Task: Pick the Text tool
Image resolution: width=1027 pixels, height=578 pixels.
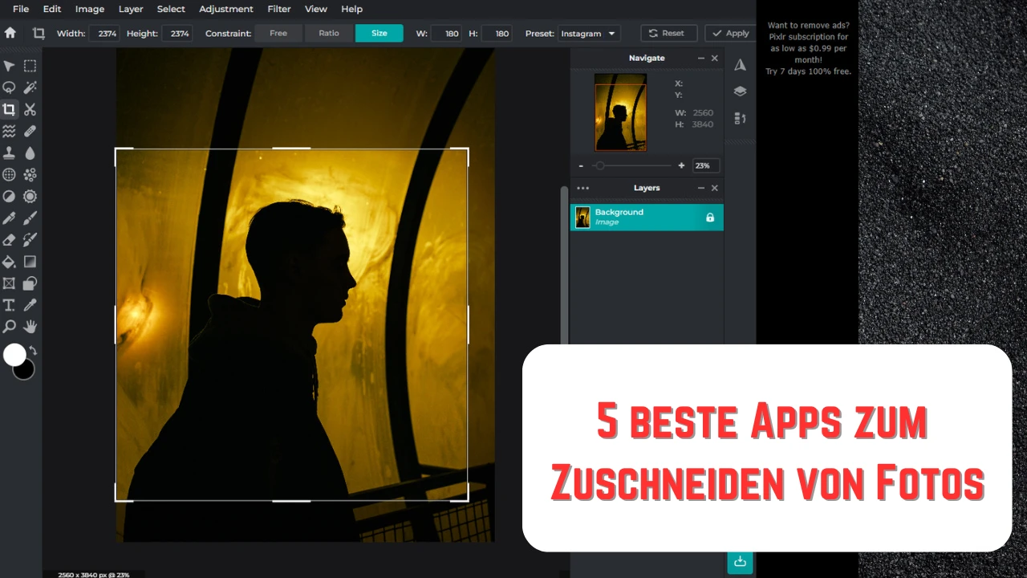Action: coord(10,304)
